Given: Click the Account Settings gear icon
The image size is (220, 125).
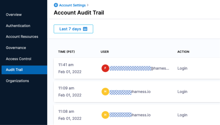Looking at the screenshot, I should click(x=56, y=5).
